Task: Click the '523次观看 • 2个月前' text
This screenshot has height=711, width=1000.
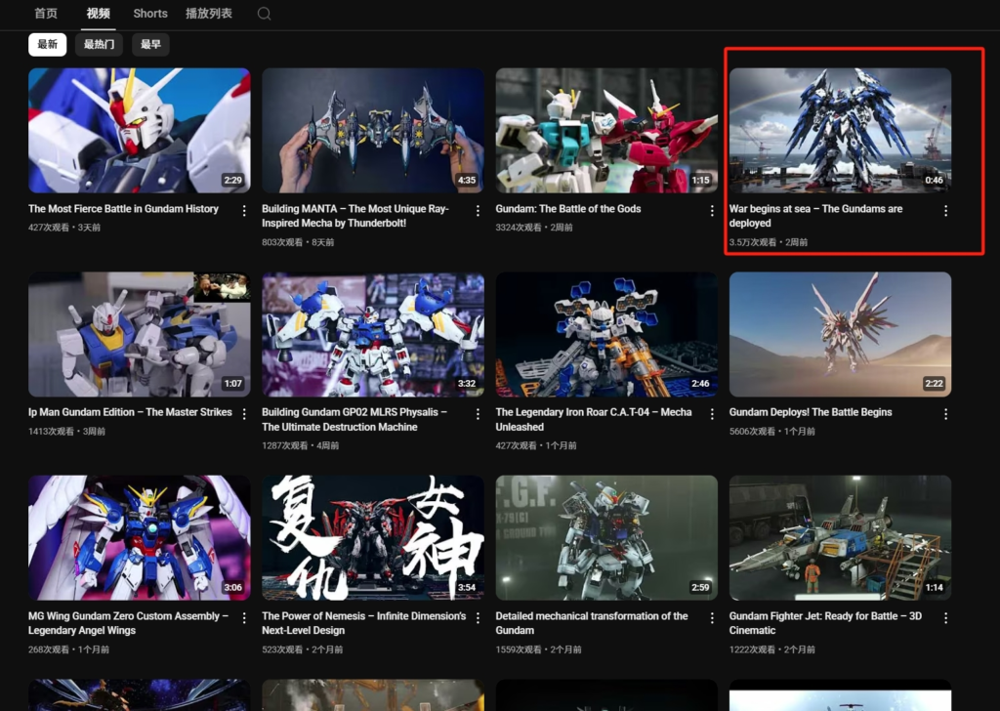Action: [x=303, y=649]
